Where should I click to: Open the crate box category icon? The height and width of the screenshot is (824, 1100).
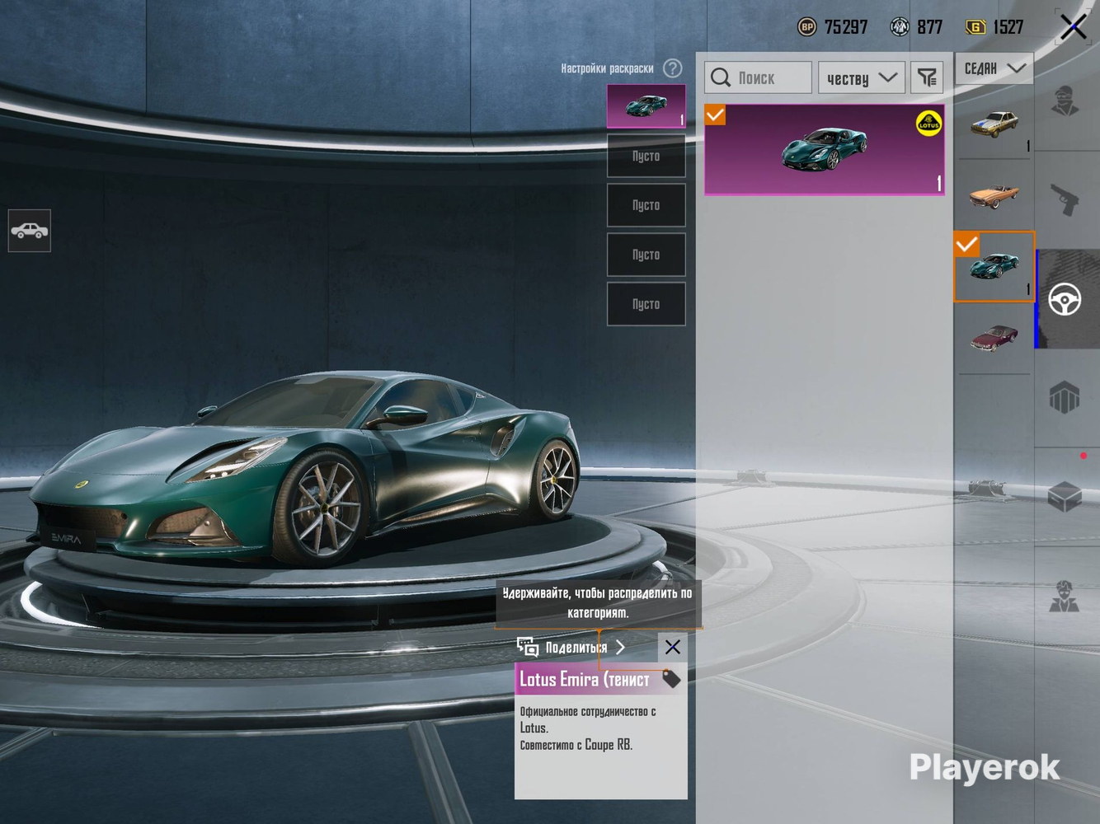click(x=1065, y=496)
